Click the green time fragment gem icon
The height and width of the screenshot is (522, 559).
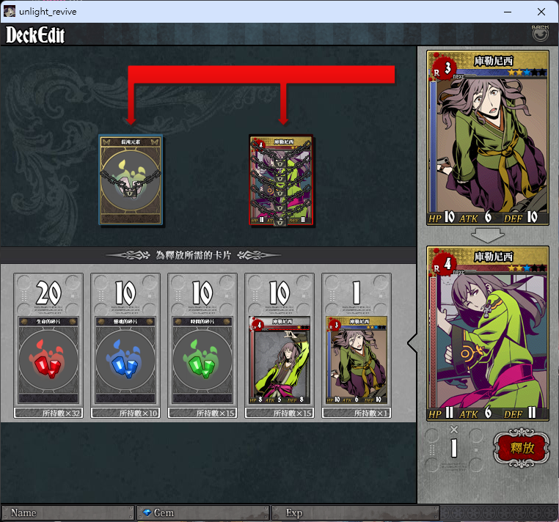202,359
